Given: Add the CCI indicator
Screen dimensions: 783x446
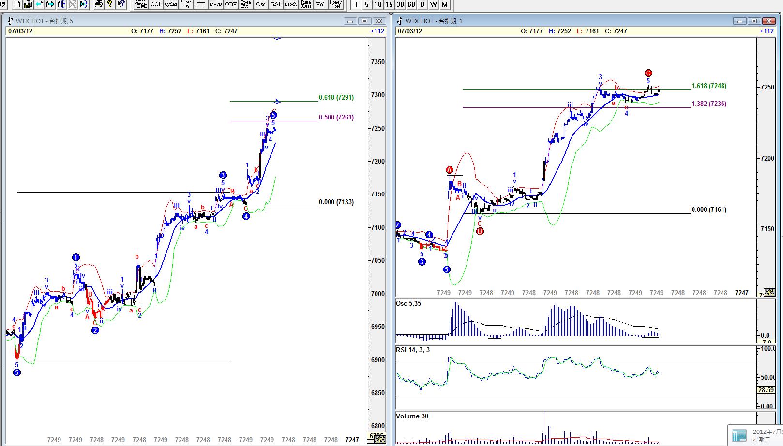Looking at the screenshot, I should 155,4.
